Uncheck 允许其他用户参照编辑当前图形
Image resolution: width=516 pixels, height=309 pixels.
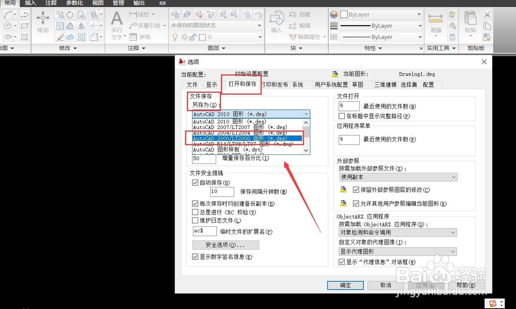(356, 203)
